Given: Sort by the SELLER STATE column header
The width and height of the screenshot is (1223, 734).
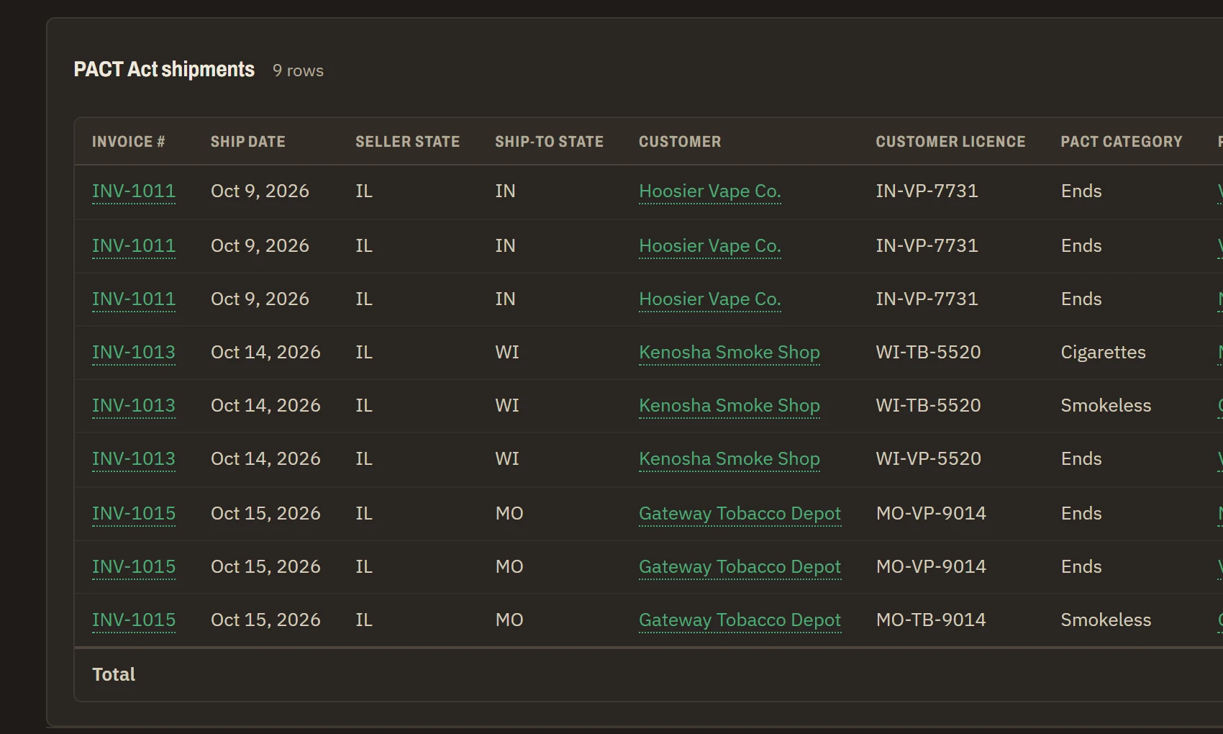Looking at the screenshot, I should (x=407, y=142).
